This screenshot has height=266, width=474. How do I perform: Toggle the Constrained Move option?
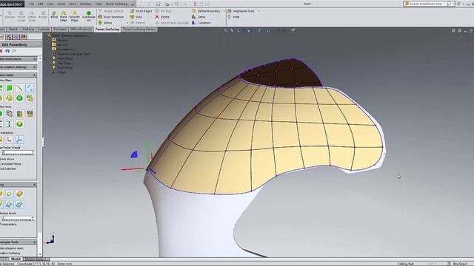point(10,164)
